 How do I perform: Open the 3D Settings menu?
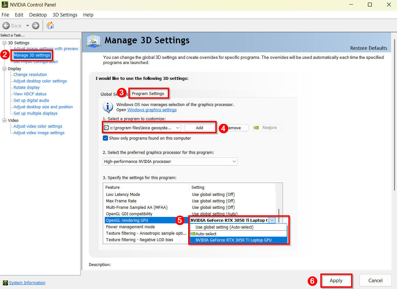[65, 15]
